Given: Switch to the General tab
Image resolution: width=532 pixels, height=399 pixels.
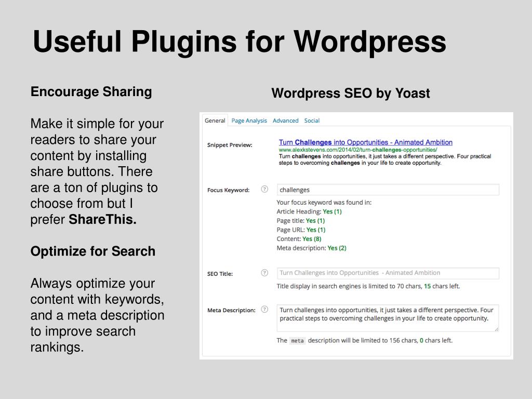Looking at the screenshot, I should coord(215,121).
